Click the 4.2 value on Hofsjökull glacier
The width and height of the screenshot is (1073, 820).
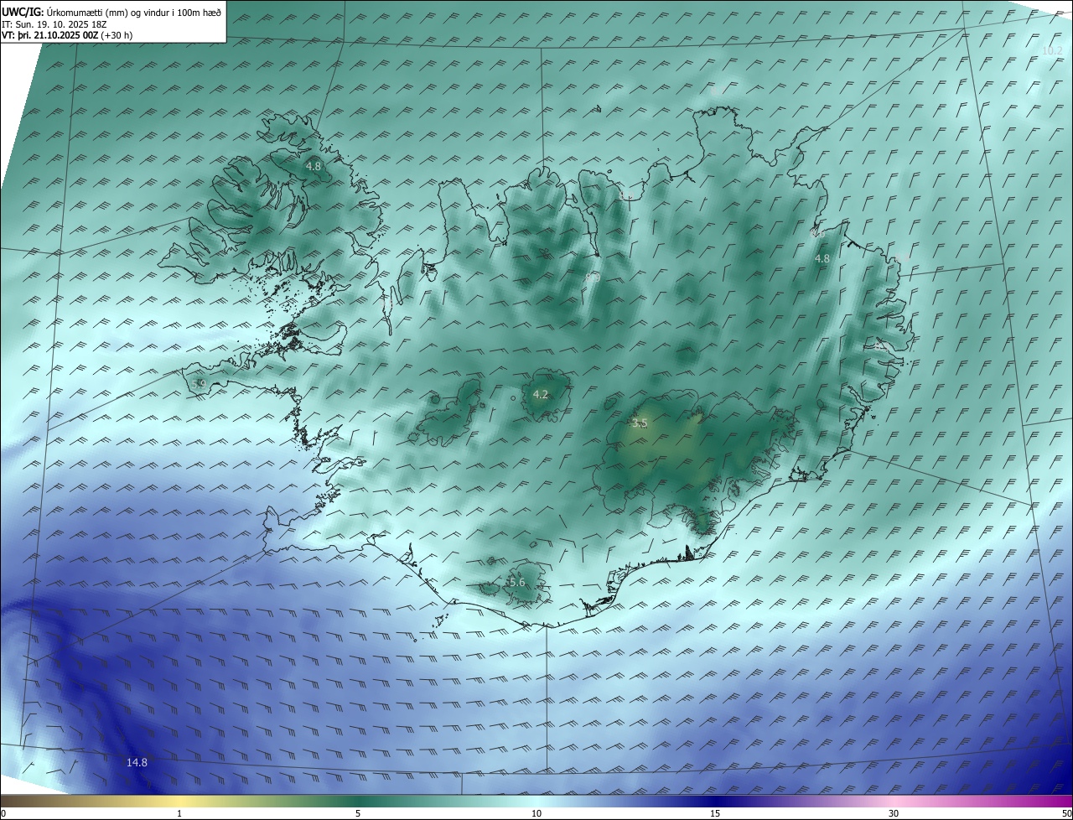[x=541, y=395]
